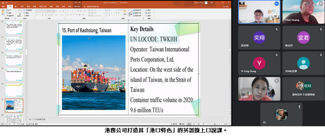This screenshot has width=325, height=137.
Task: Open Quick Styles for the shape
Action: point(130,12)
